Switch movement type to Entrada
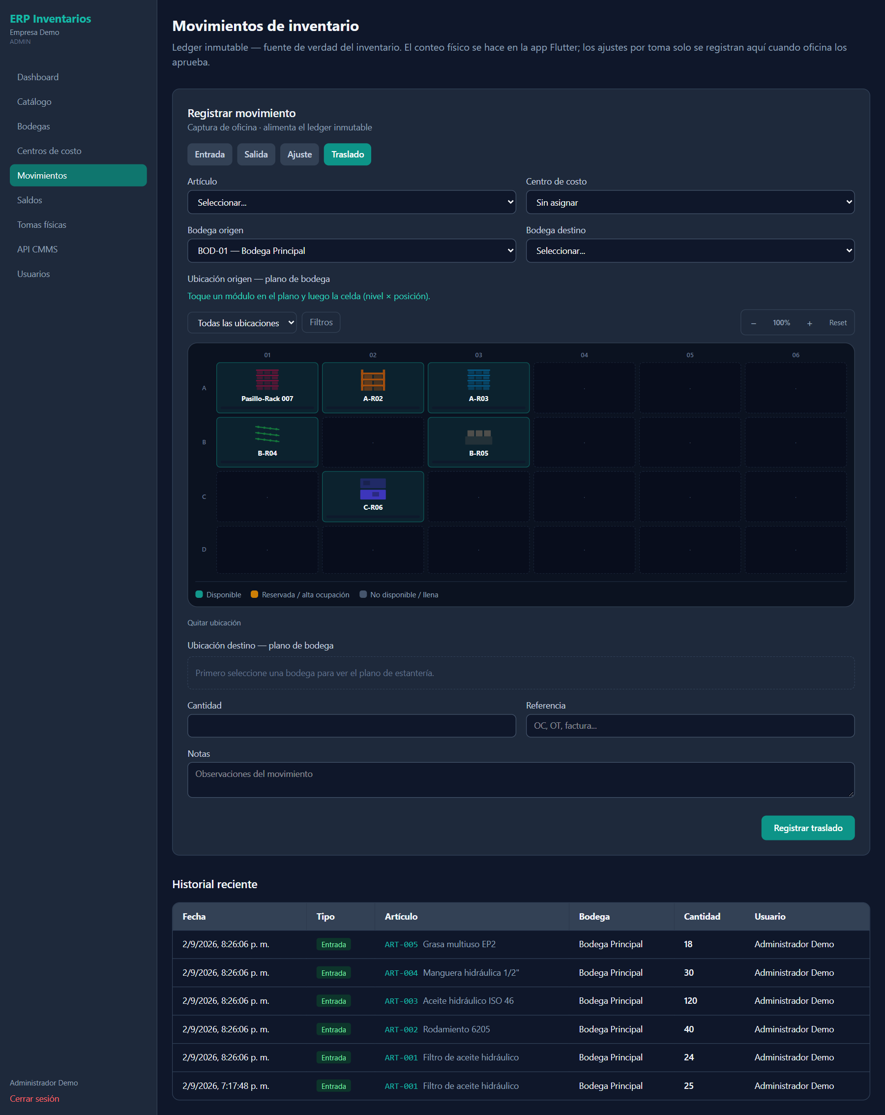Image resolution: width=885 pixels, height=1115 pixels. [210, 154]
